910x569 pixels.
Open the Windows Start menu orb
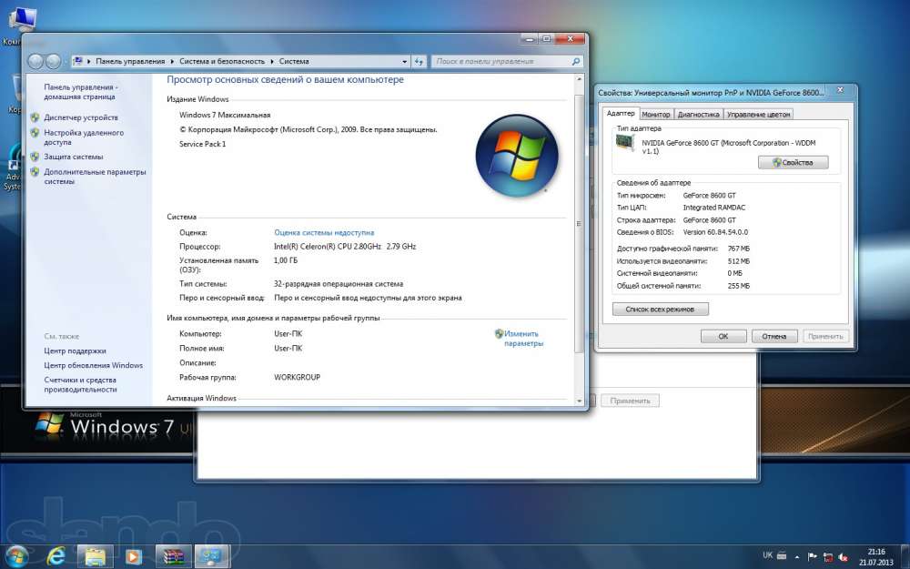tap(16, 556)
